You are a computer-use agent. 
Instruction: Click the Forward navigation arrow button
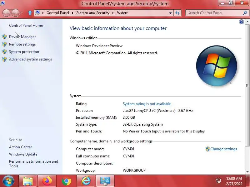pos(15,13)
